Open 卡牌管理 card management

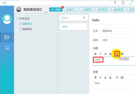(87, 10)
